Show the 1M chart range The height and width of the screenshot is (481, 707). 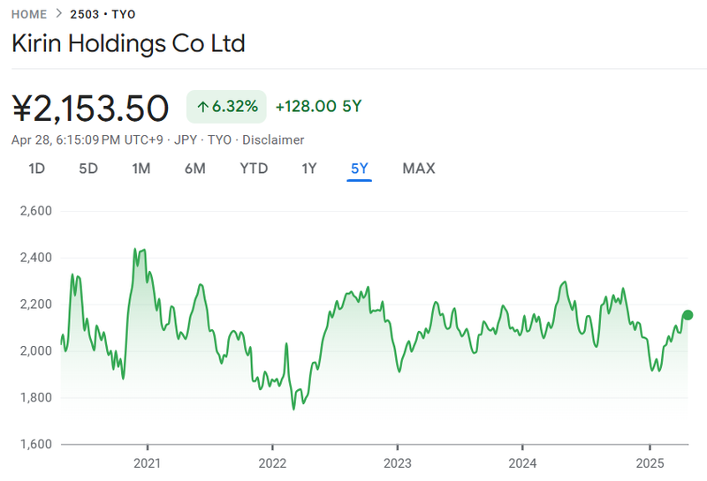click(x=141, y=169)
